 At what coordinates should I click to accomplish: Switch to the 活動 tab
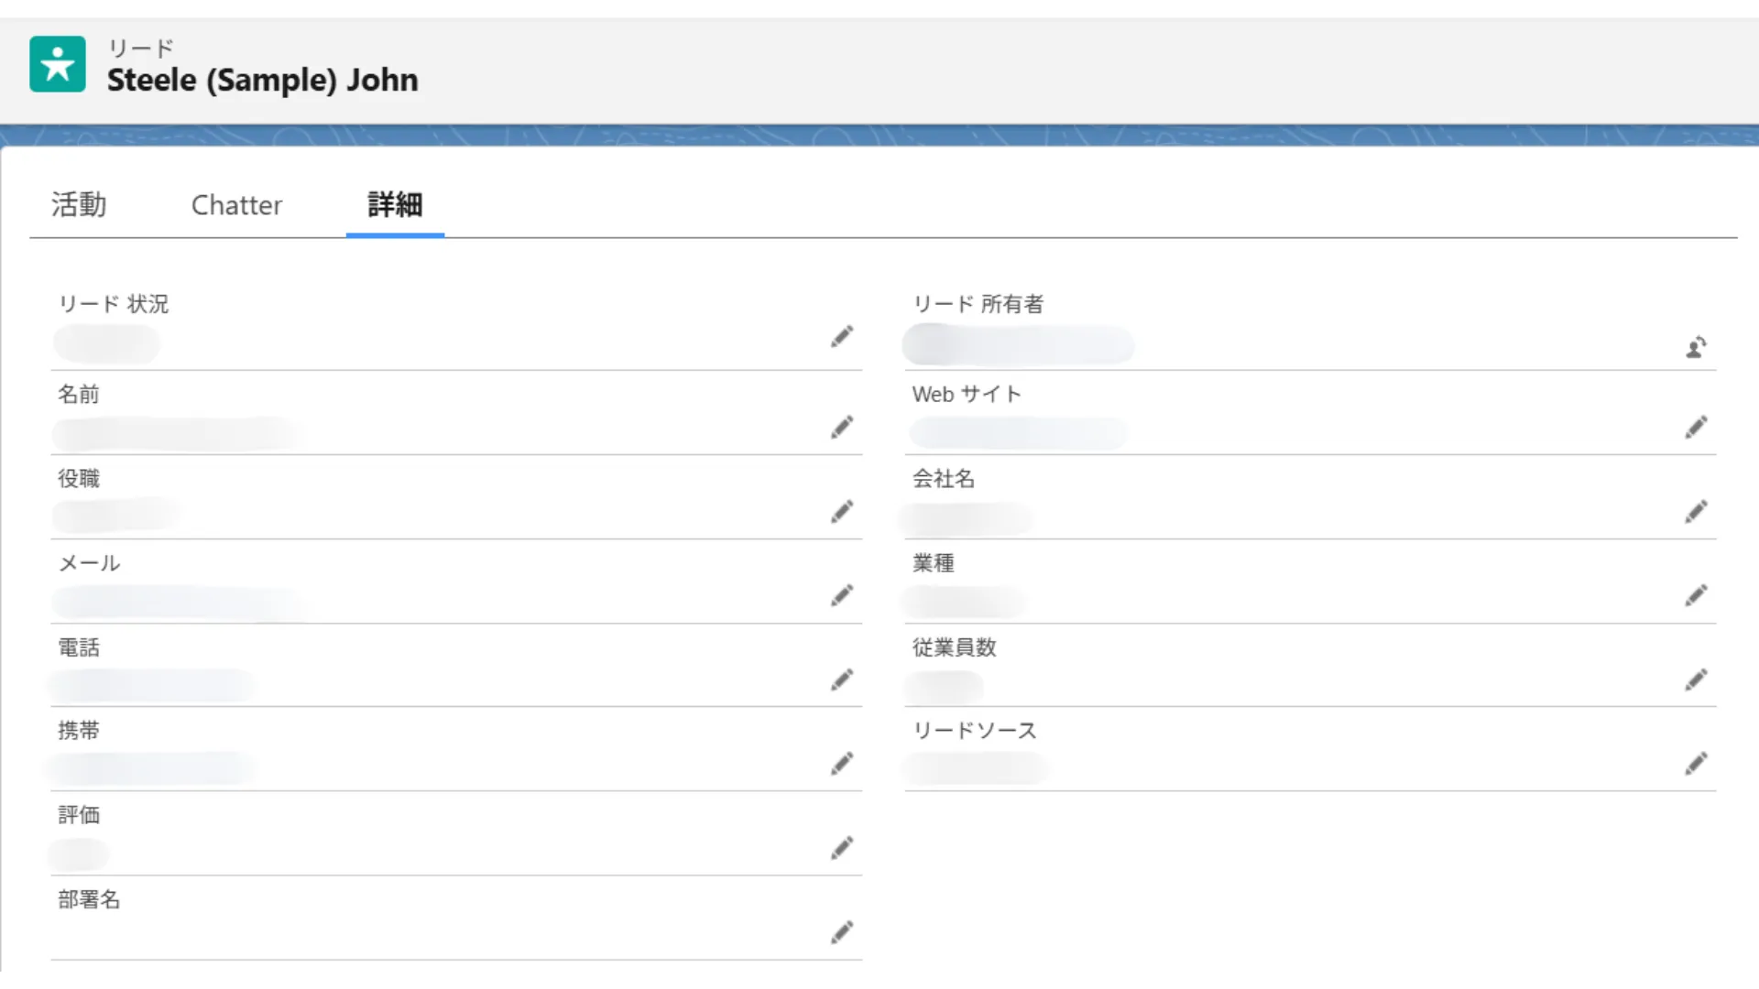tap(79, 205)
